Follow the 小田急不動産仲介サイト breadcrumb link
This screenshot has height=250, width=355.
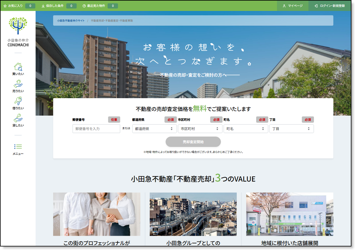71,21
